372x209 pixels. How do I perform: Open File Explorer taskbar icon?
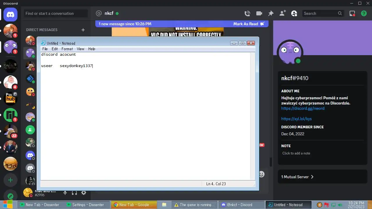click(x=164, y=205)
